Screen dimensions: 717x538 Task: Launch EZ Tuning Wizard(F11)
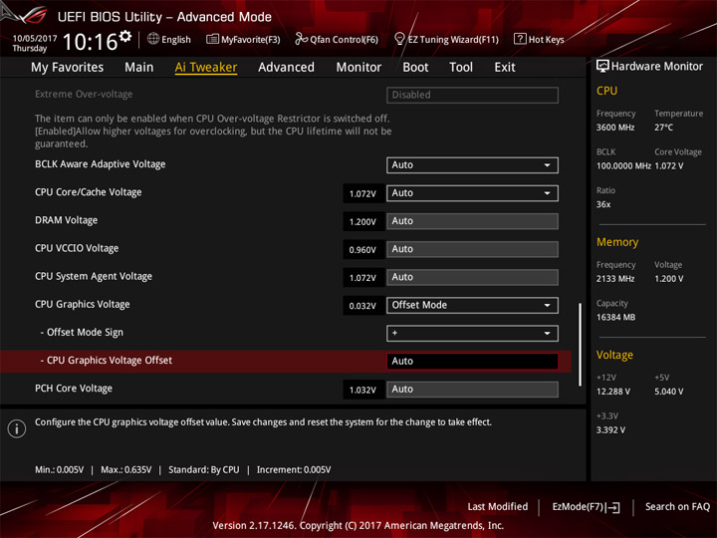point(446,39)
